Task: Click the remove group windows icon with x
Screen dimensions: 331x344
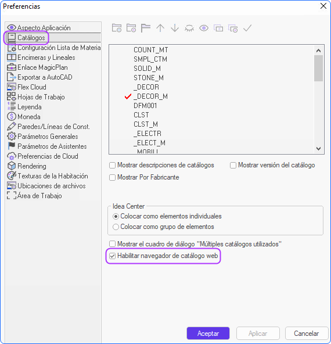Action: (x=233, y=28)
